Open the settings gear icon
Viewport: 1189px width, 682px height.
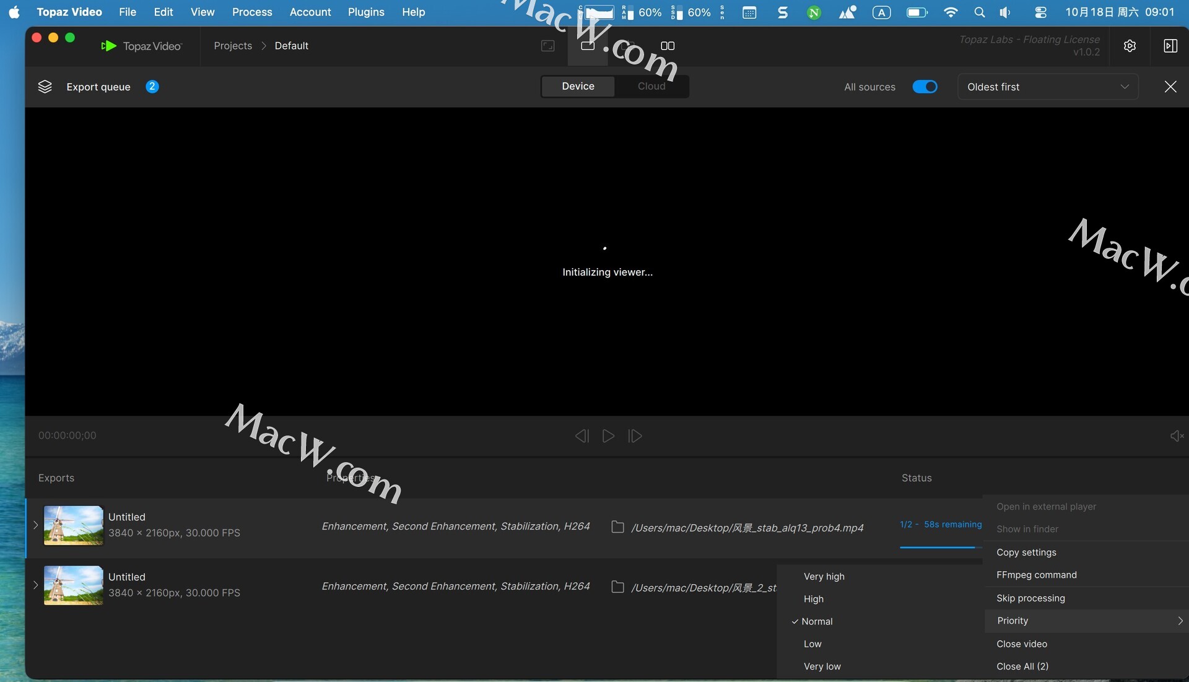(x=1130, y=46)
